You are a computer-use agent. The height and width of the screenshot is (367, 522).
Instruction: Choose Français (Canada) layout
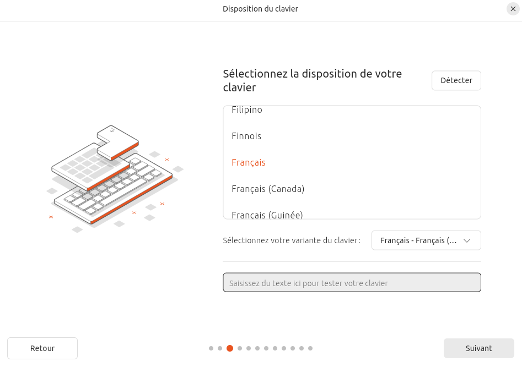[x=268, y=189]
